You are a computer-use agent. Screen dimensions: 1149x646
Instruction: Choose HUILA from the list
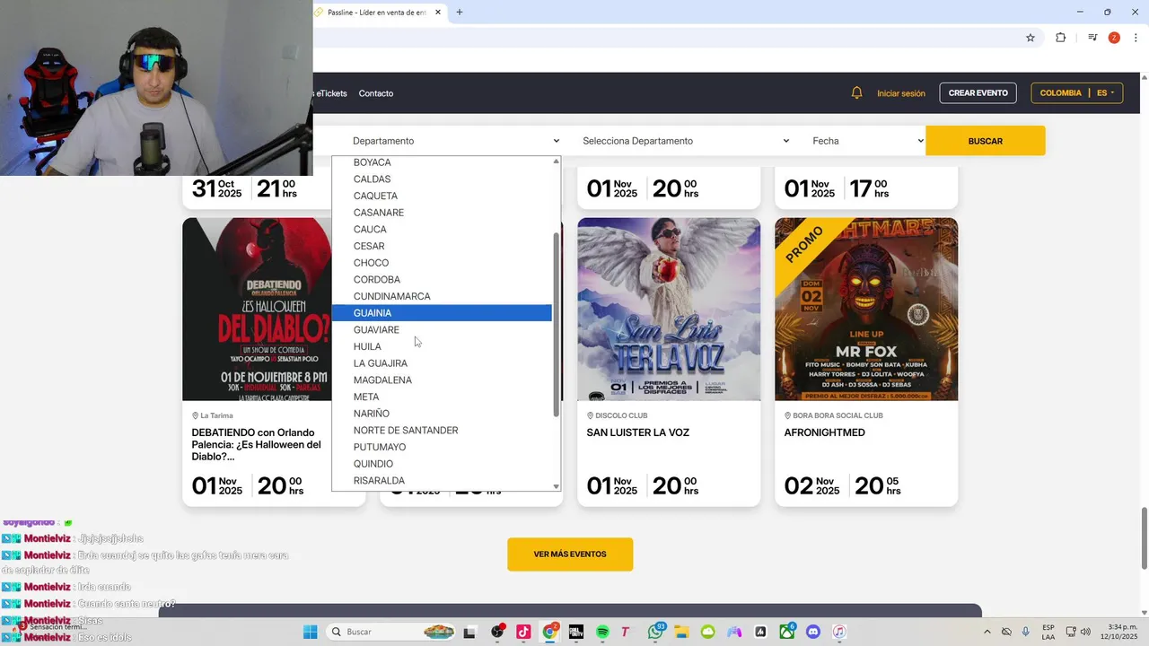[x=442, y=346]
